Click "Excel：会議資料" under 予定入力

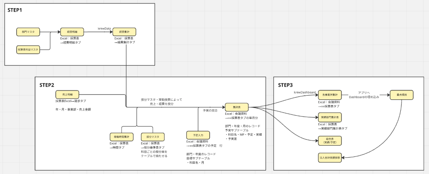[197, 141]
